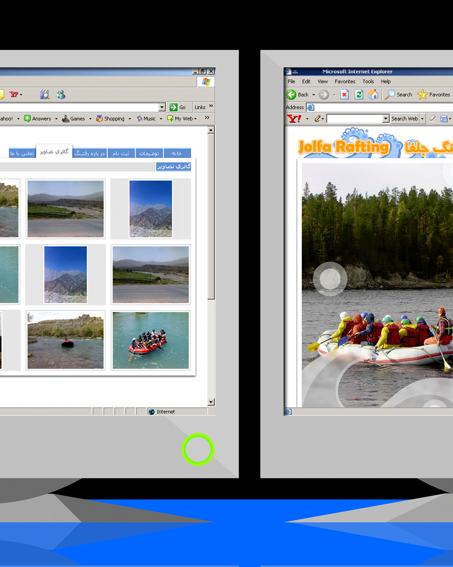Viewport: 453px width, 567px height.
Task: Launch the Messenger people icon
Action: 60,94
